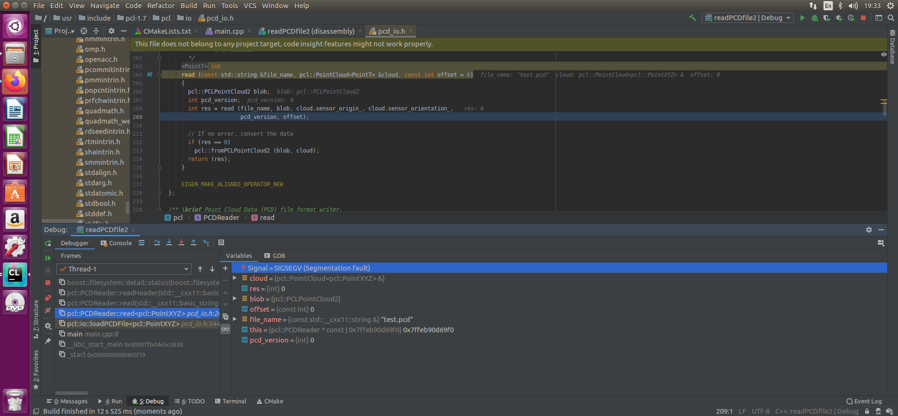Click the terminal window icon in top toolbar
This screenshot has height=416, width=898.
coord(879,18)
